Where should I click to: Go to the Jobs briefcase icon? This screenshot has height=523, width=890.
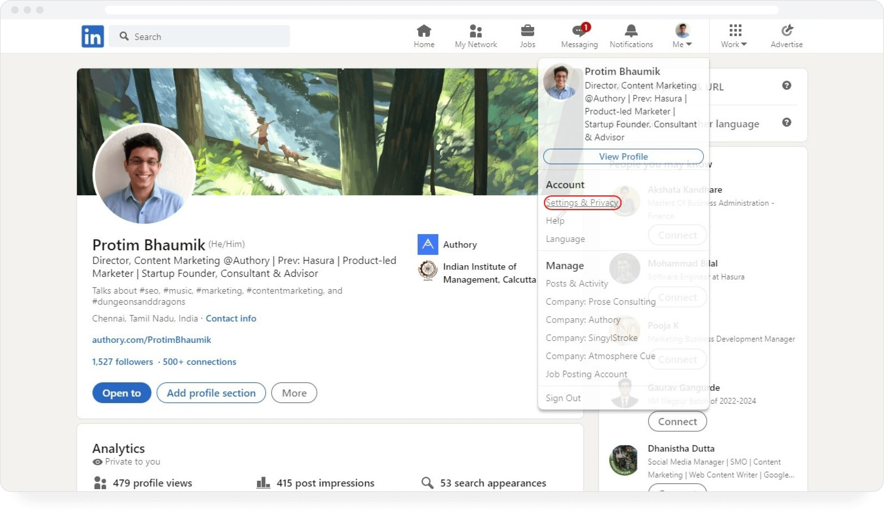[x=527, y=31]
